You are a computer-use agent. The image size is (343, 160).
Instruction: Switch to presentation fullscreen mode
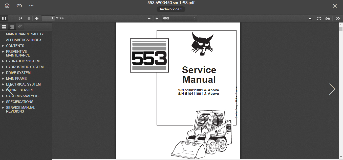click(319, 18)
